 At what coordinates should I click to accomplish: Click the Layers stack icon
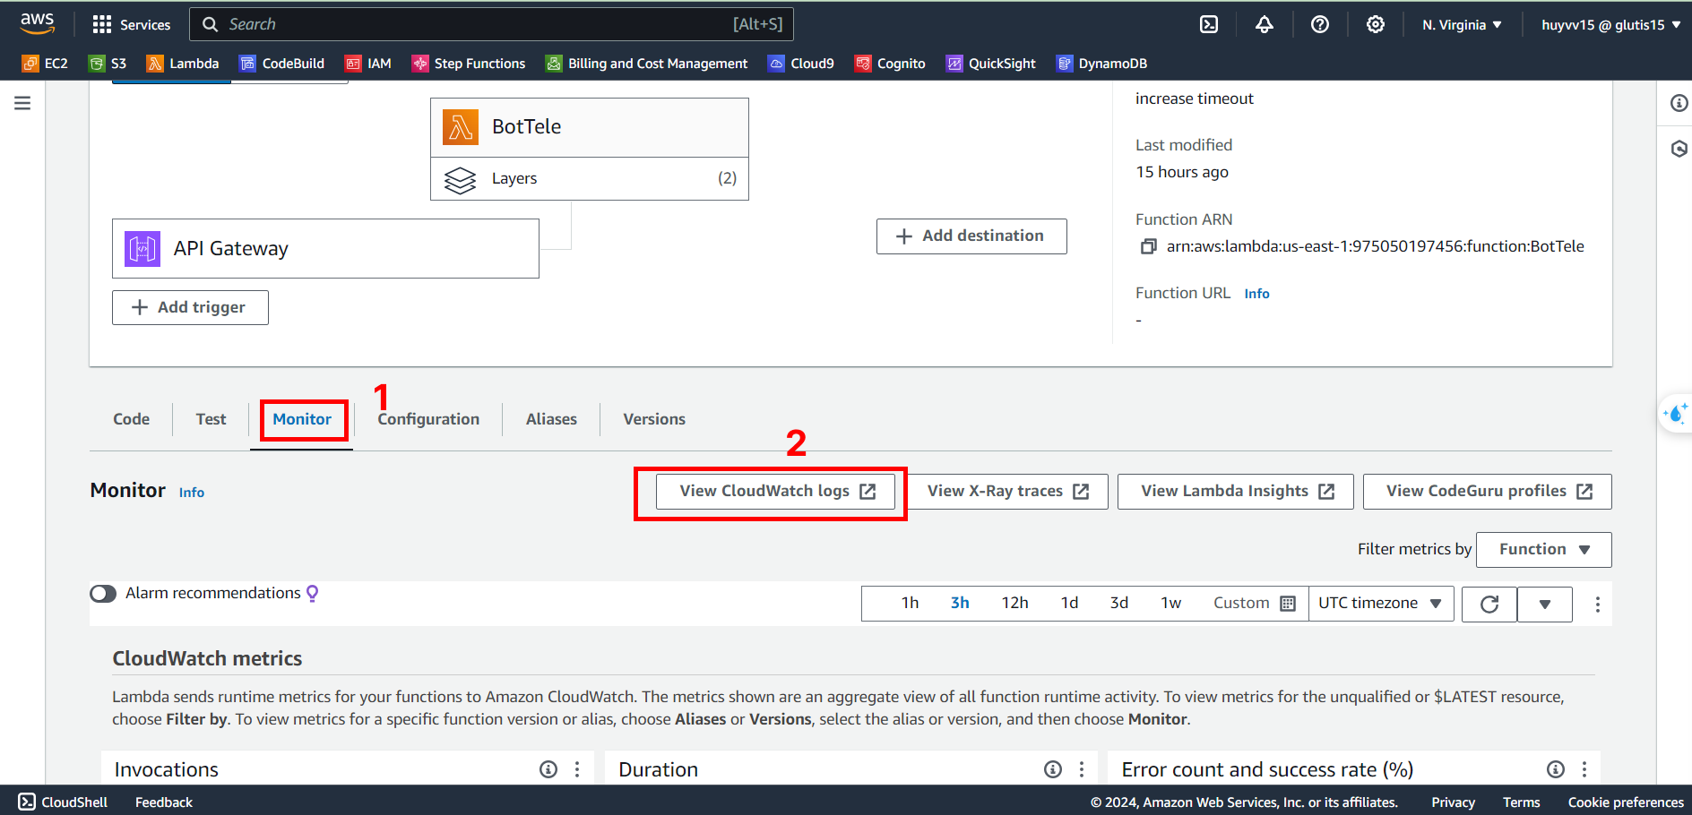point(460,179)
